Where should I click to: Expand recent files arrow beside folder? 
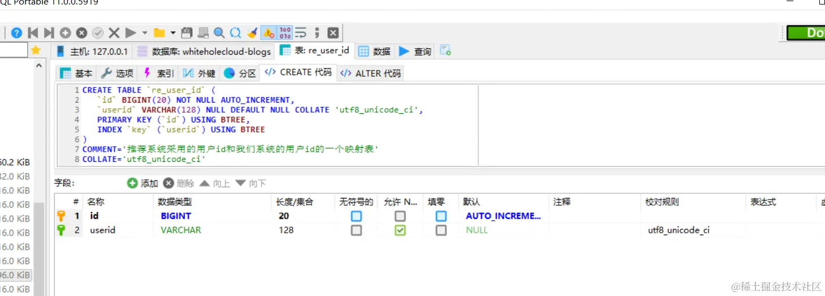pos(173,33)
